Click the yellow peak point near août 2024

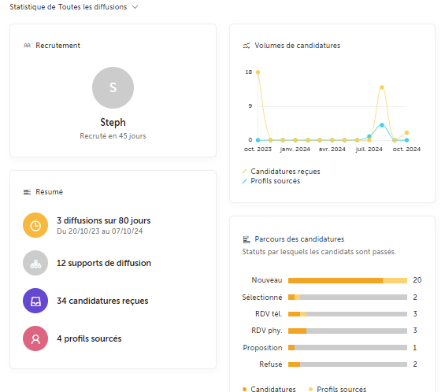382,87
